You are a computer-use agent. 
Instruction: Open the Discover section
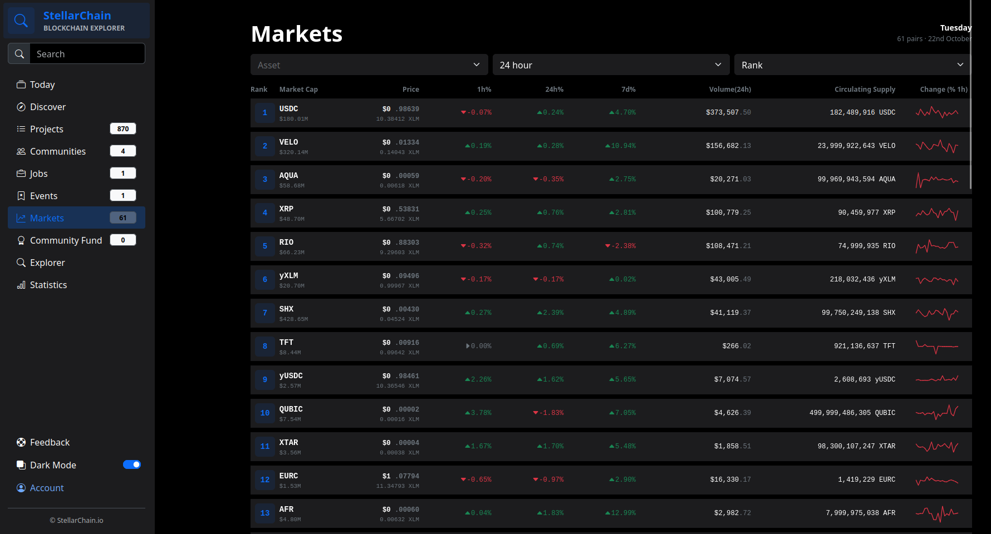(76, 107)
